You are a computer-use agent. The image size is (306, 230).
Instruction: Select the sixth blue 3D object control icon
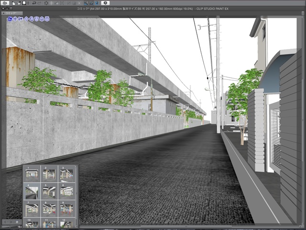point(37,19)
